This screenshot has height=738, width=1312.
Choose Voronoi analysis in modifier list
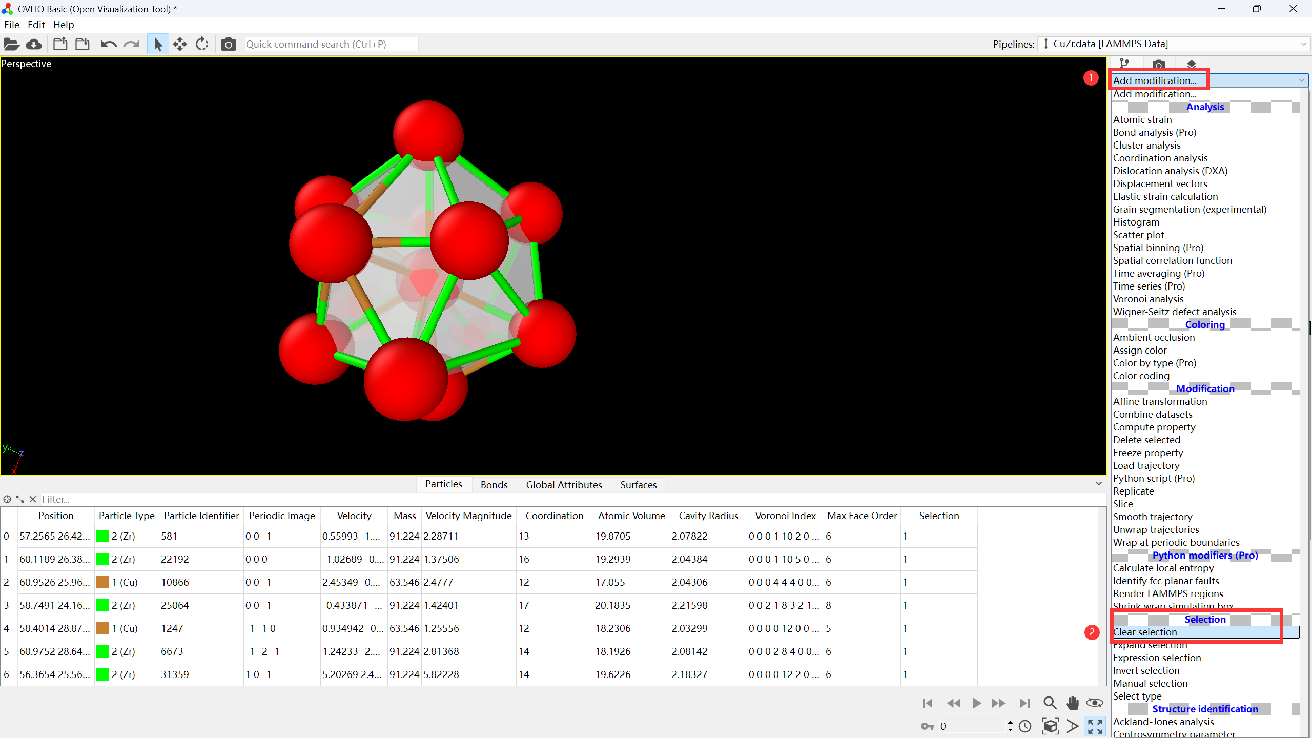pyautogui.click(x=1148, y=299)
